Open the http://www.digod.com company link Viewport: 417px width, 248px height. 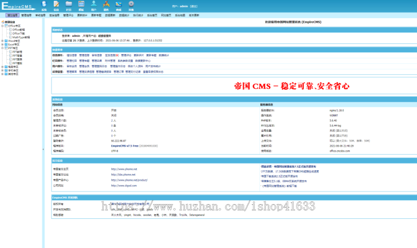pyautogui.click(x=124, y=186)
